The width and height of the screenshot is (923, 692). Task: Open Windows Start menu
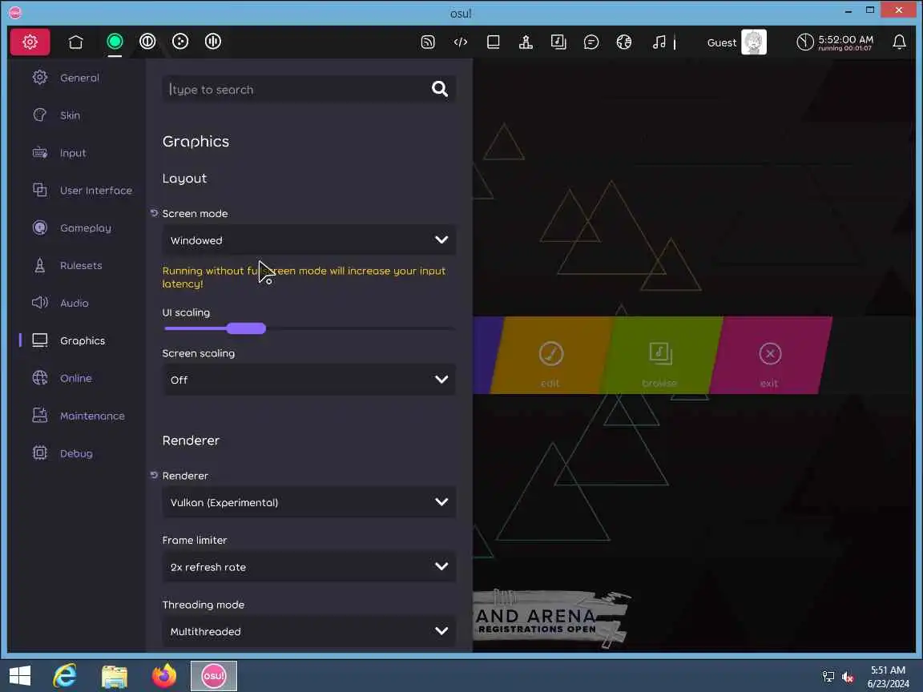pyautogui.click(x=20, y=675)
